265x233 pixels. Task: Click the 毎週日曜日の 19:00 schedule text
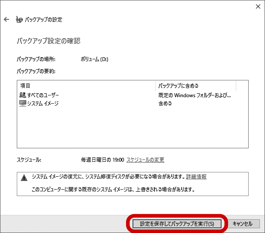[x=102, y=160]
